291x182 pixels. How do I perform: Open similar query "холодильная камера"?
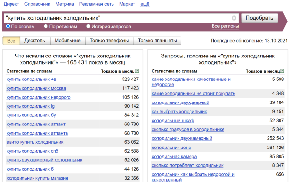174,157
